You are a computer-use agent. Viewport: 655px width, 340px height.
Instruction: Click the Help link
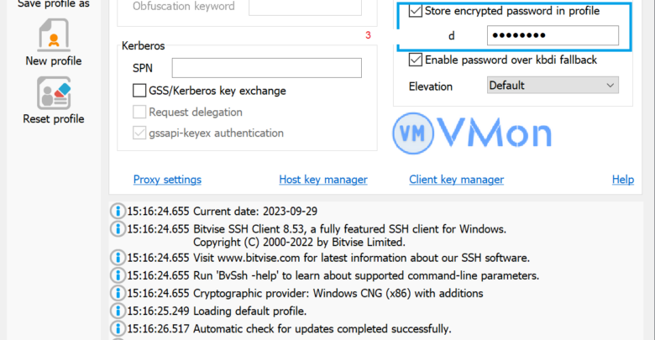click(x=623, y=180)
